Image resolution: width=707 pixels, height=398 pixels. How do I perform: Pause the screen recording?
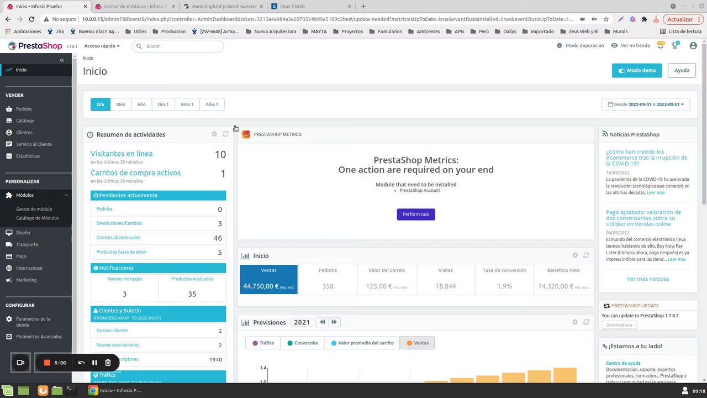point(94,363)
